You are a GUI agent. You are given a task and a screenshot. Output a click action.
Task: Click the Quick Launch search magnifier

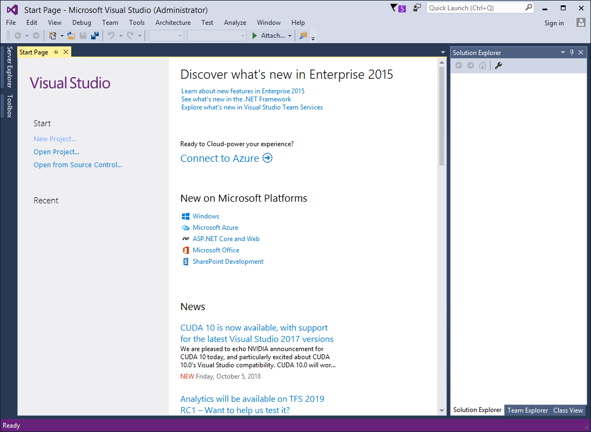[529, 8]
